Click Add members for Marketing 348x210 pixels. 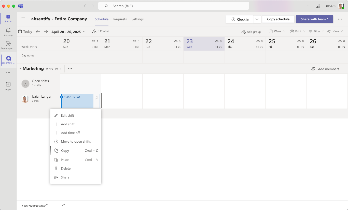point(325,69)
